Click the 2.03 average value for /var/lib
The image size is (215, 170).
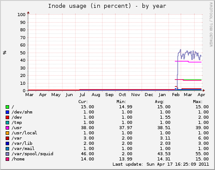click(165, 143)
